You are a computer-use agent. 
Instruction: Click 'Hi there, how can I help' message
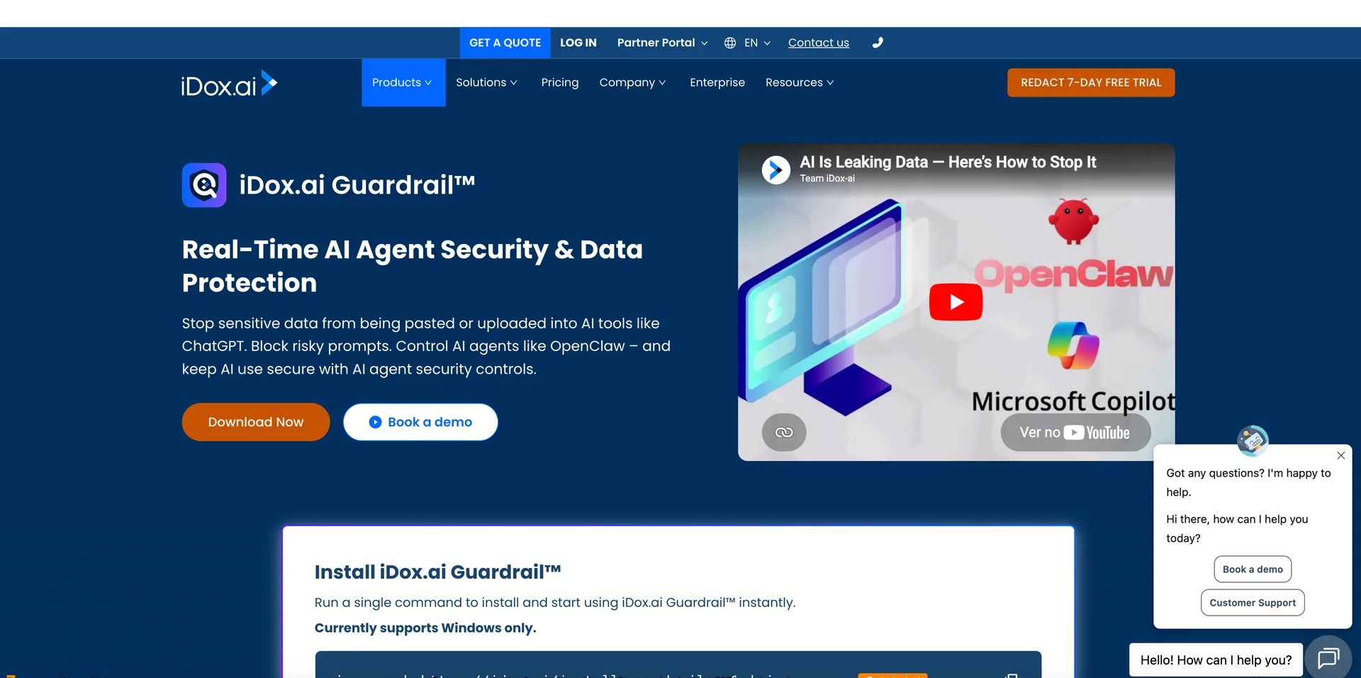1237,528
